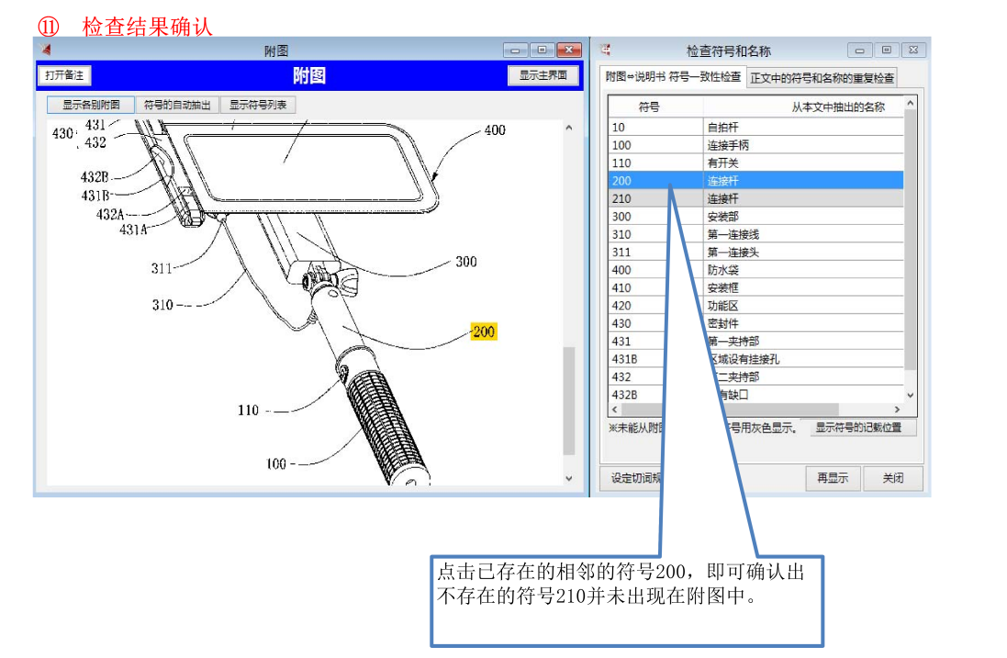The height and width of the screenshot is (658, 1007).
Task: Click symbol list horizontal scroll-right arrow
Action: pyautogui.click(x=897, y=409)
